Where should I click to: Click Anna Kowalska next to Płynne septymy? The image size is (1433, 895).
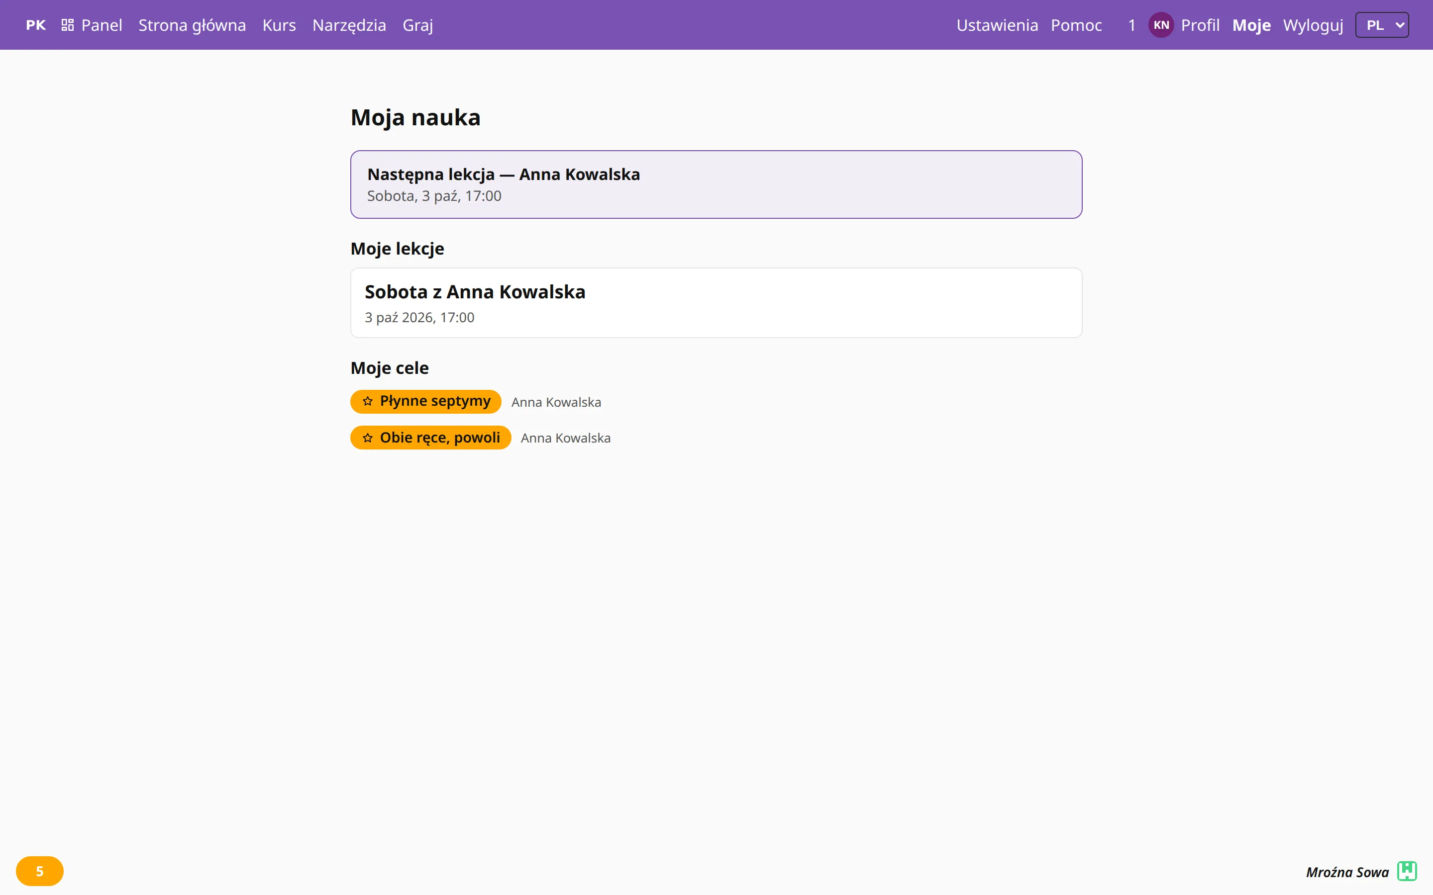pyautogui.click(x=556, y=402)
